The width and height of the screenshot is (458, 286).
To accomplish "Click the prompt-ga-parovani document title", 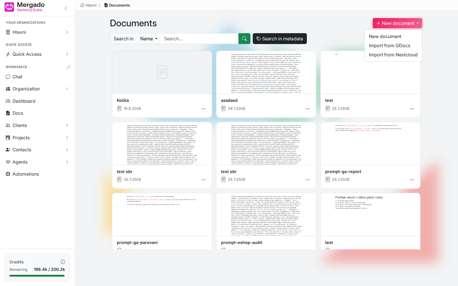I will (137, 243).
